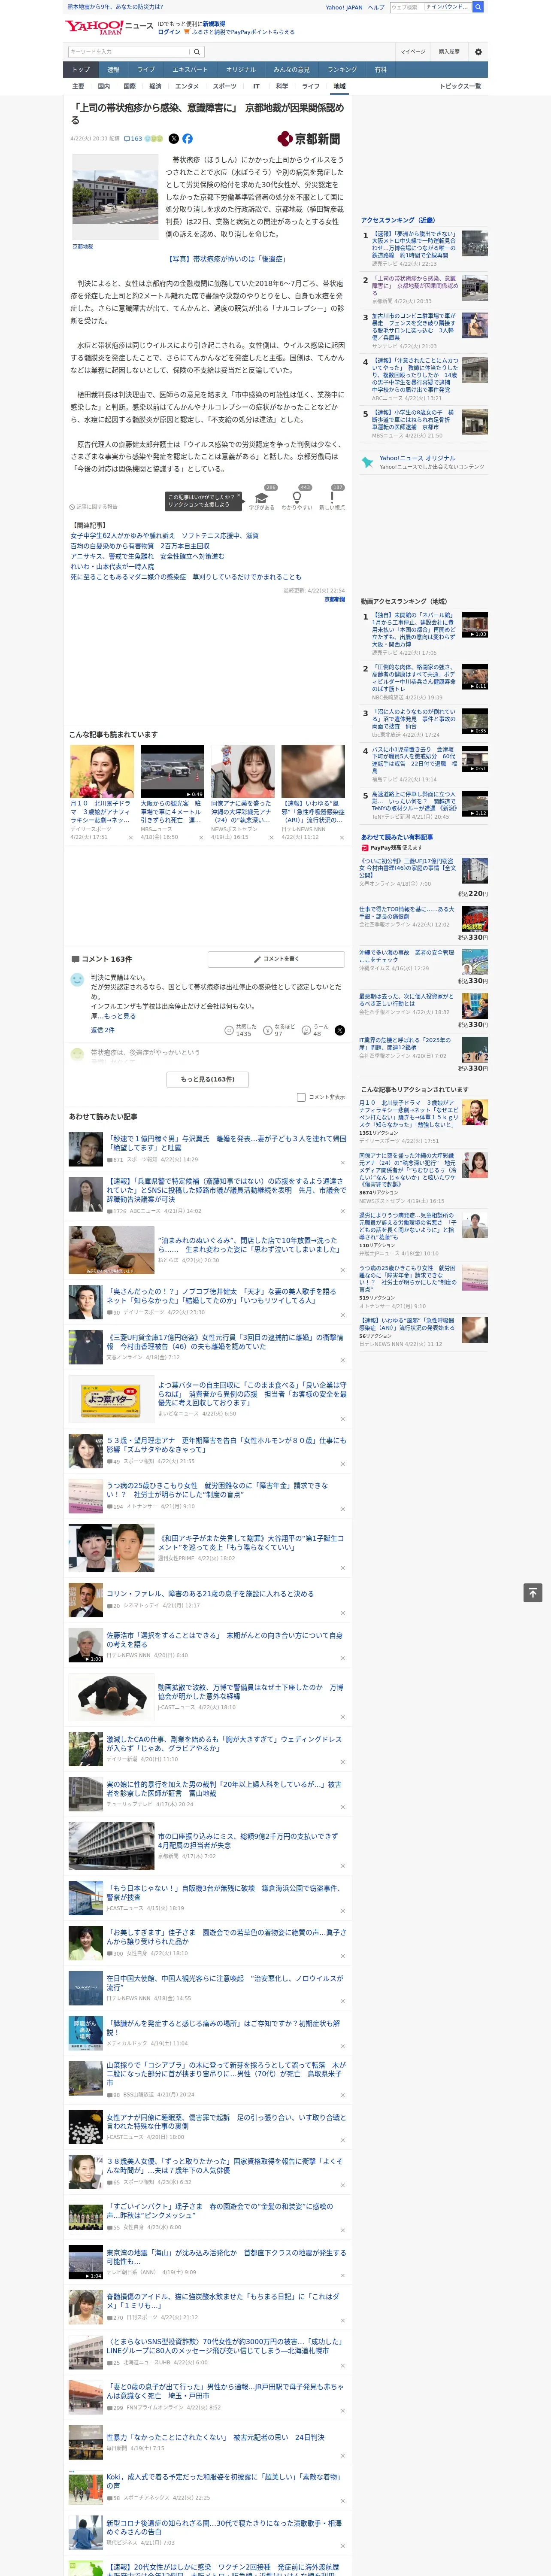Open 【写真】帯状疱疹が怖いのは「後遺症」 link

click(x=227, y=259)
